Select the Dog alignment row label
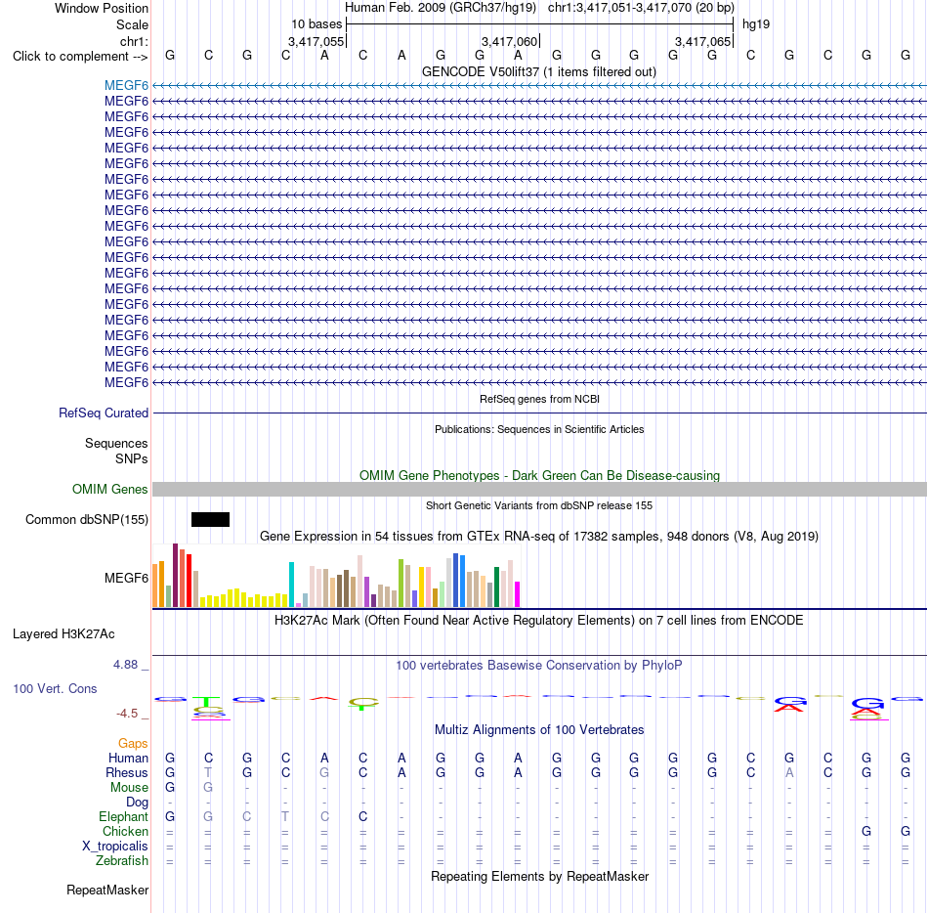Viewport: 928px width, 913px height. click(137, 803)
